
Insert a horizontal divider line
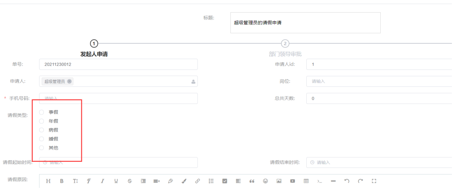coord(333,181)
